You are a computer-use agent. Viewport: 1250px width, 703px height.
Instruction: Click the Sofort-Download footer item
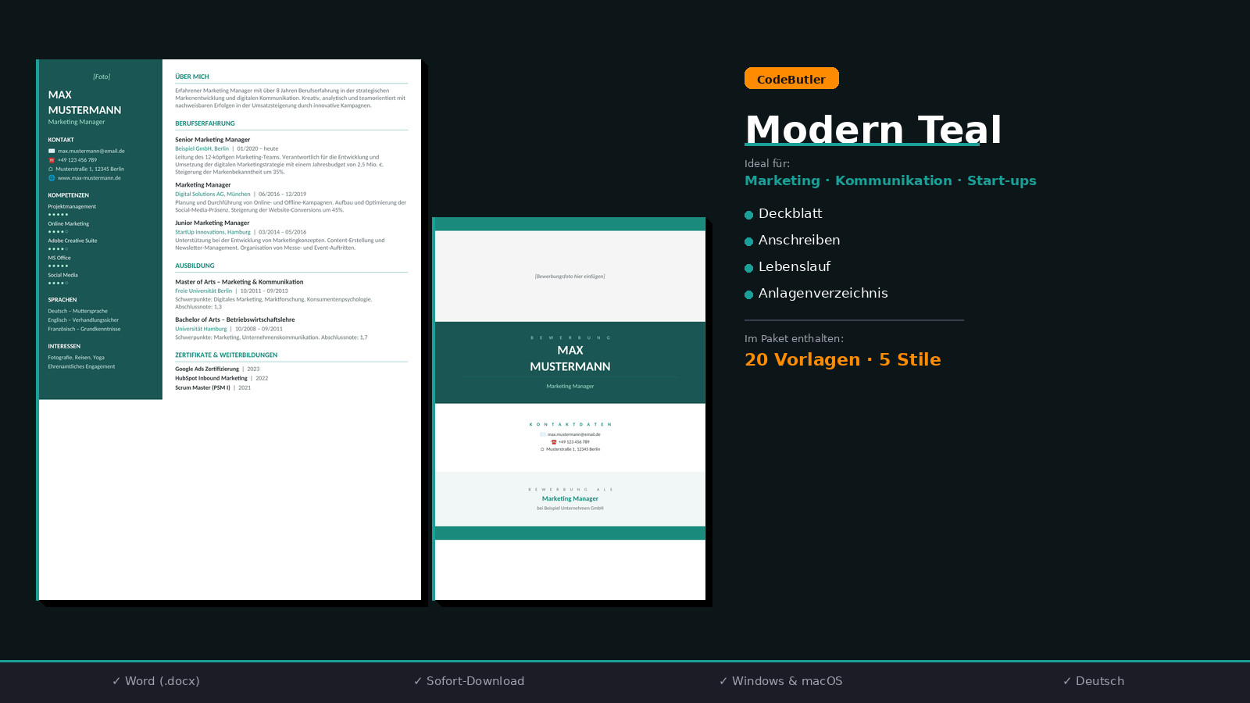tap(469, 681)
